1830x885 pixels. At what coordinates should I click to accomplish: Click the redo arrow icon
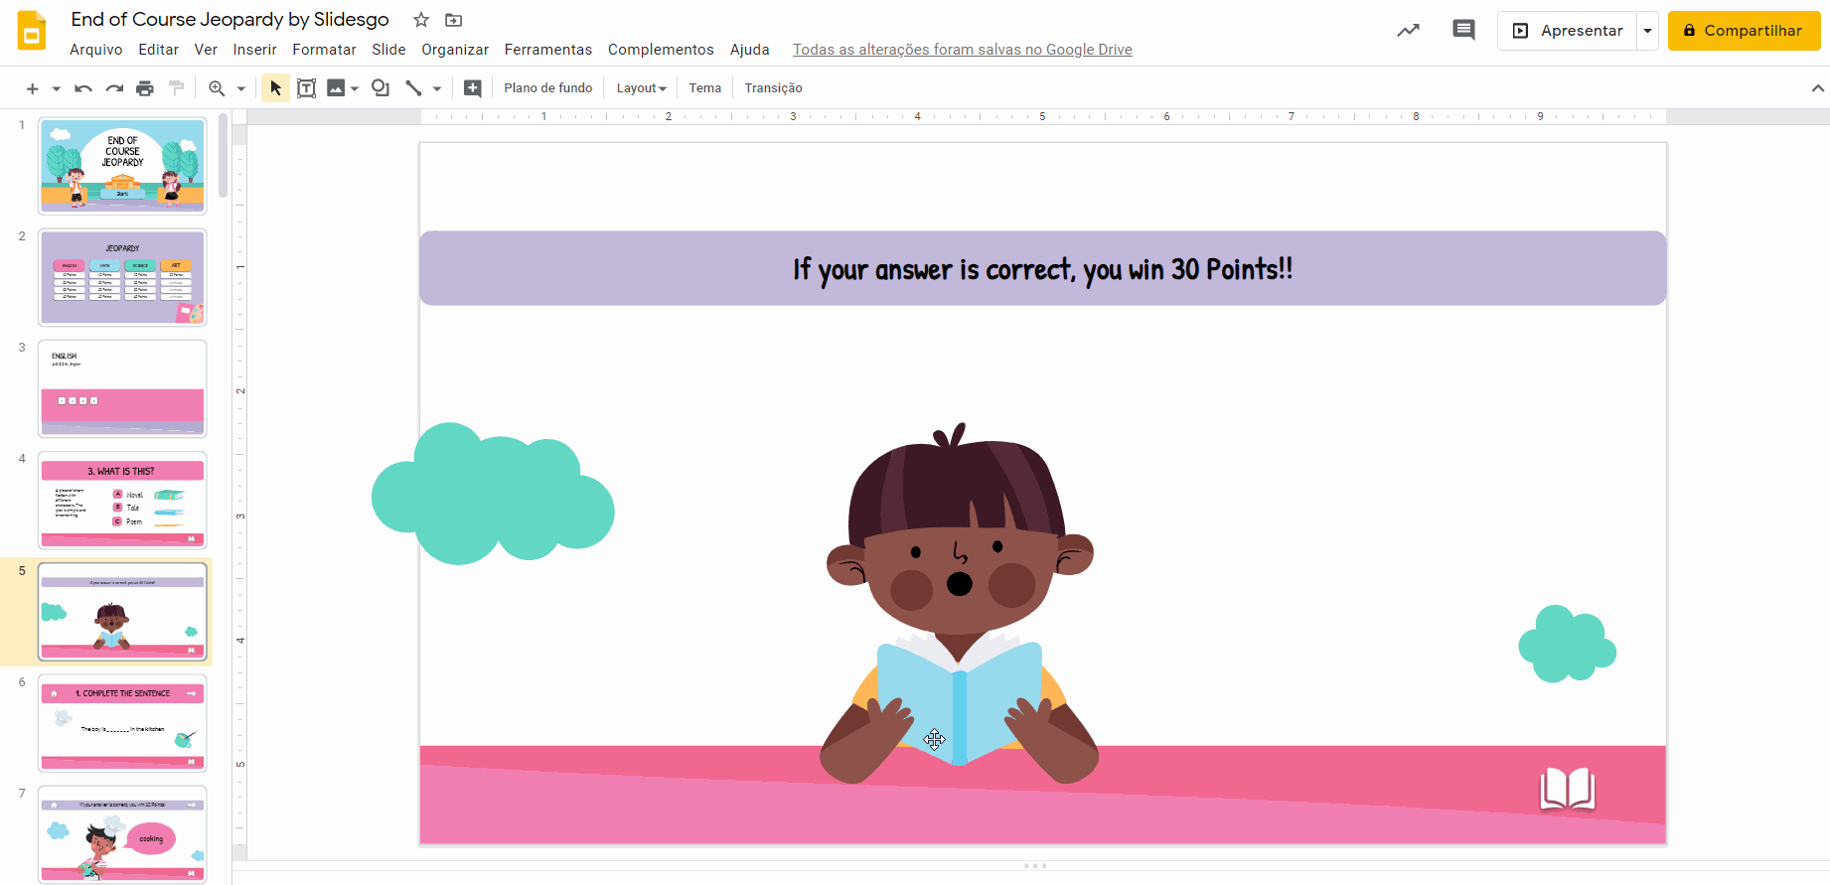coord(114,88)
